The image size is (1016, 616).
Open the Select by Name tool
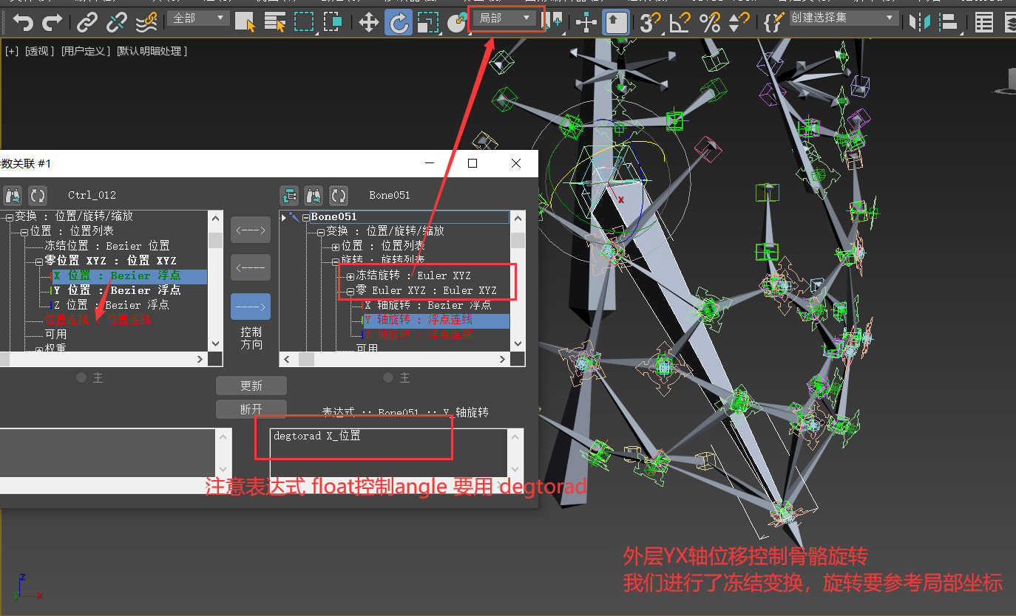pos(275,22)
